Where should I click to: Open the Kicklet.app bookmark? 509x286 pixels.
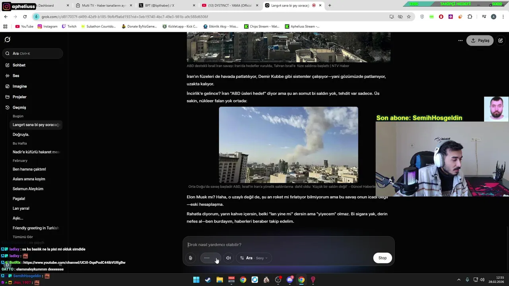(x=180, y=27)
